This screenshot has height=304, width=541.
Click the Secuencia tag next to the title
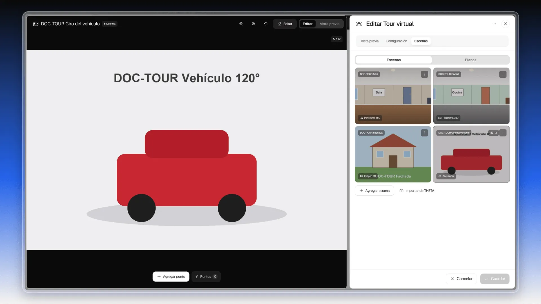pos(110,24)
